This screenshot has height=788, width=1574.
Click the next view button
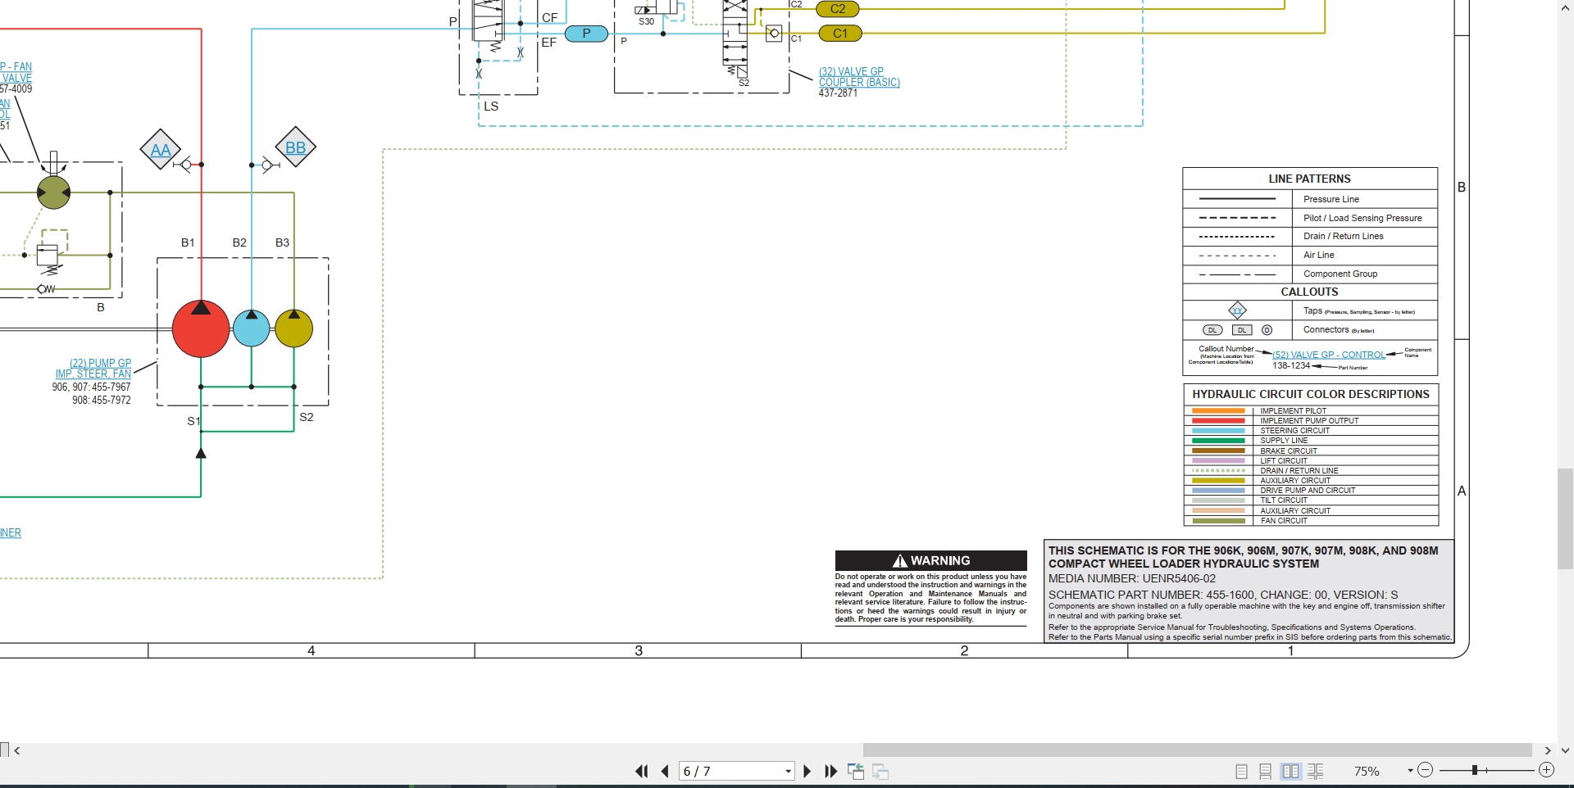tap(881, 772)
